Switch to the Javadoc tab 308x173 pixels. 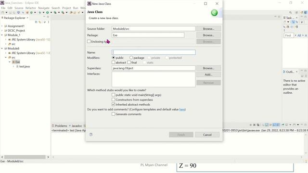coord(77,126)
